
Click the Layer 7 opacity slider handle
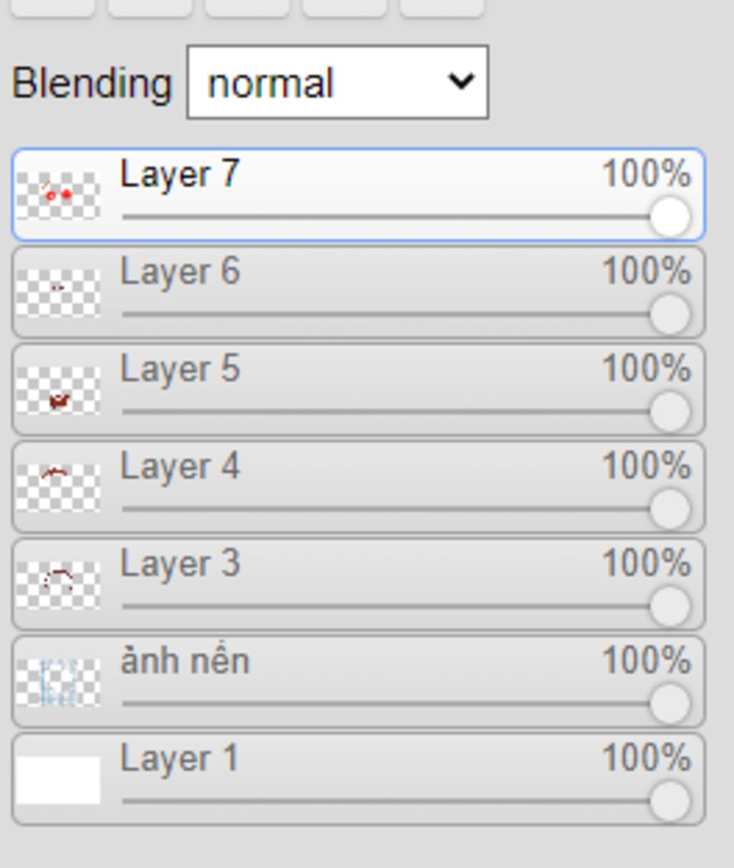[x=669, y=217]
